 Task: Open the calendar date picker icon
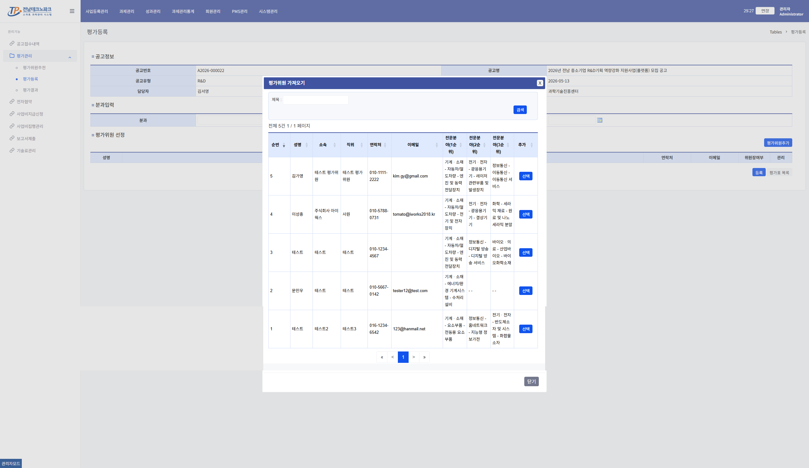[x=600, y=120]
